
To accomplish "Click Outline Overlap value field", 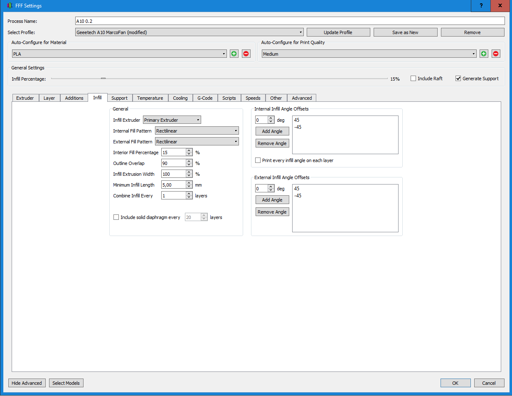I will pos(173,163).
